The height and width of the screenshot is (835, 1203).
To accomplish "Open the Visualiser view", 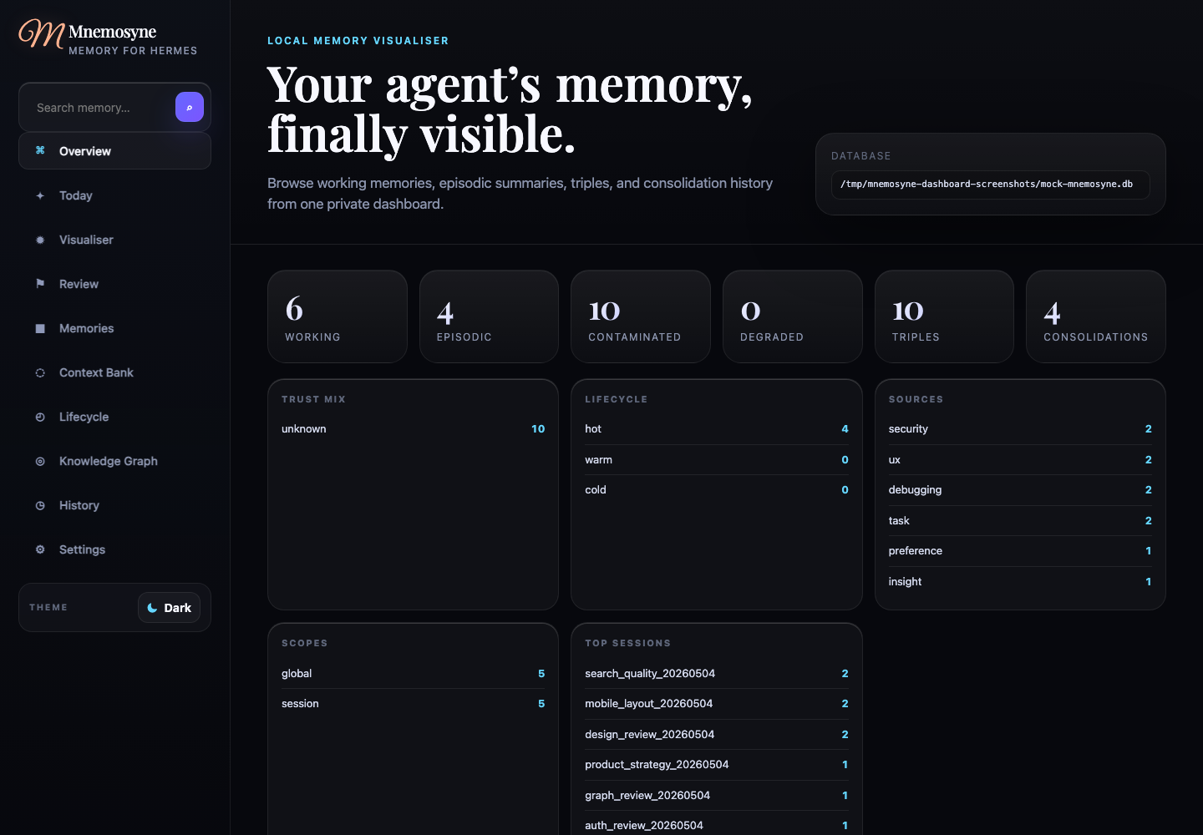I will click(x=114, y=240).
